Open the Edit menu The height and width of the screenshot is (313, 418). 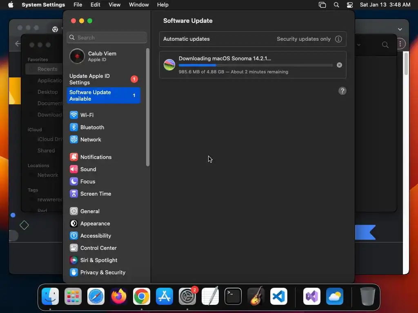[x=96, y=5]
